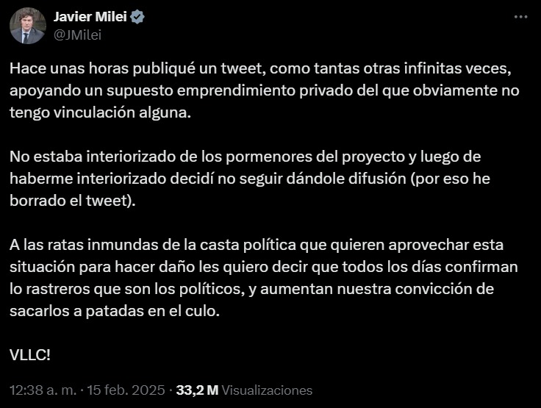Open Javier Milei's profile picture
The image size is (541, 408).
point(28,25)
